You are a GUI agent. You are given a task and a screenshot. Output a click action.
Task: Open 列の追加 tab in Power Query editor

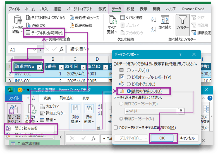tap(66, 98)
